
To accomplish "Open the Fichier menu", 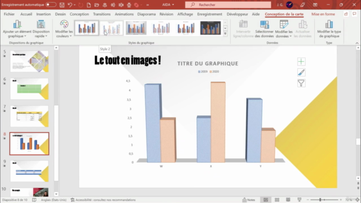I will click(x=9, y=14).
